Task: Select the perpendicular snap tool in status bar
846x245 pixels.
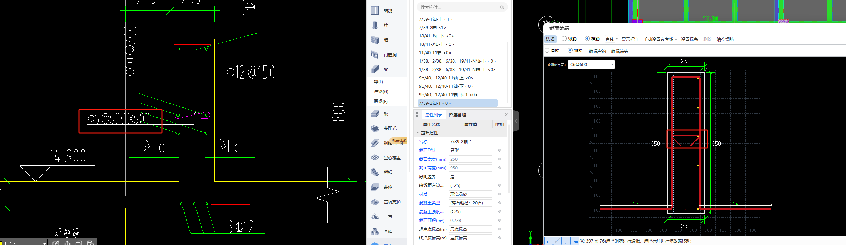Action: coord(566,241)
